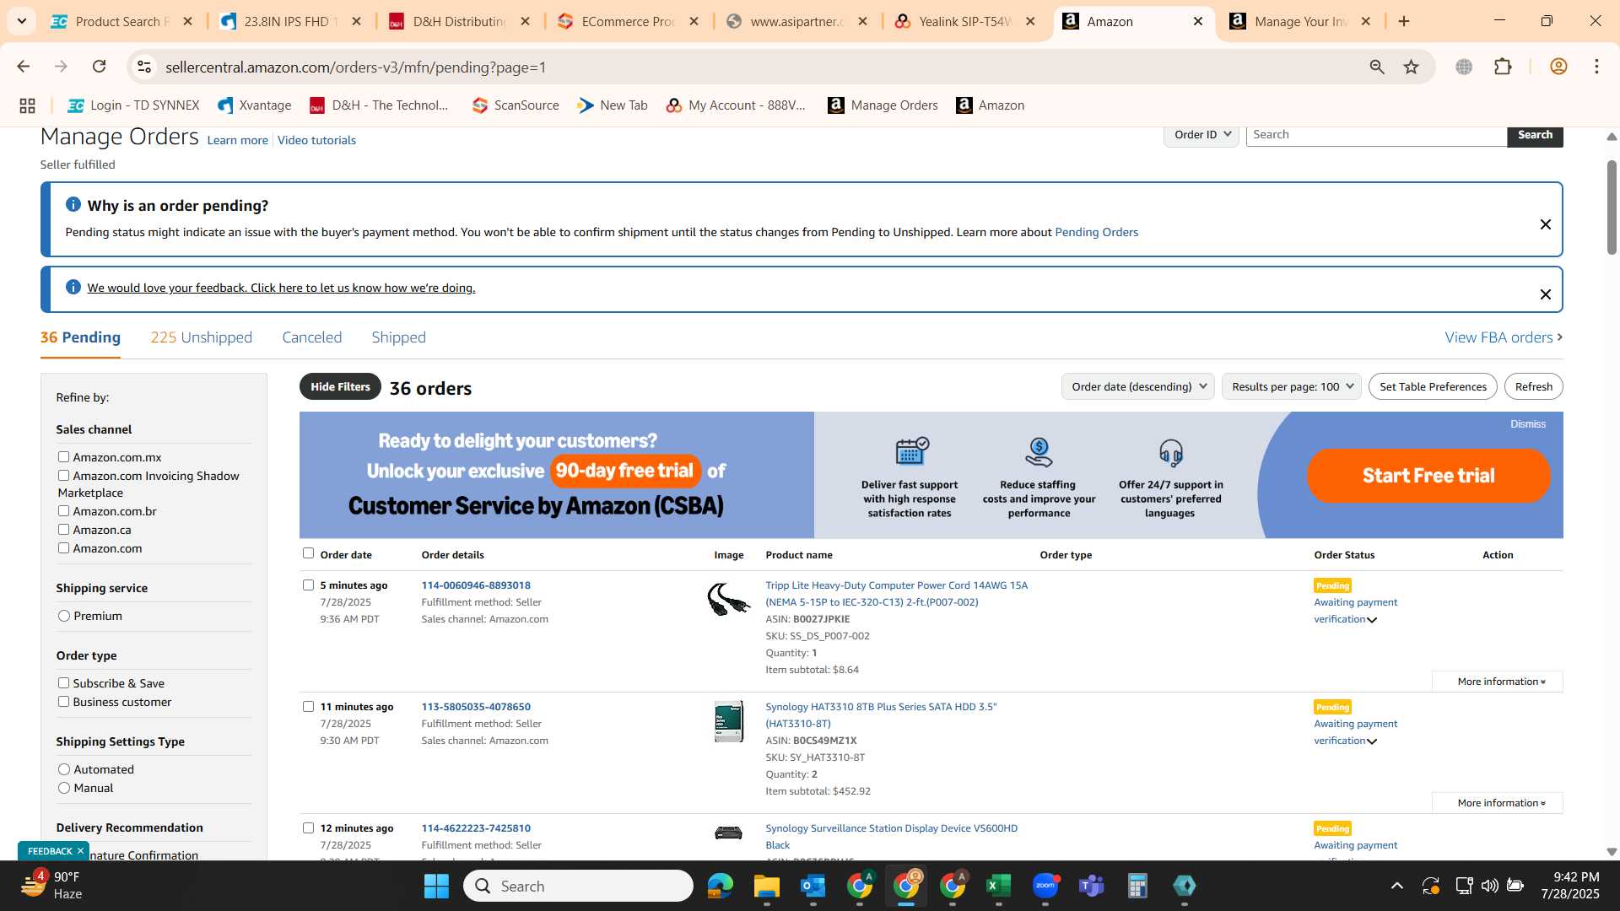Click into the order Search input field
Viewport: 1620px width, 911px height.
(x=1377, y=135)
